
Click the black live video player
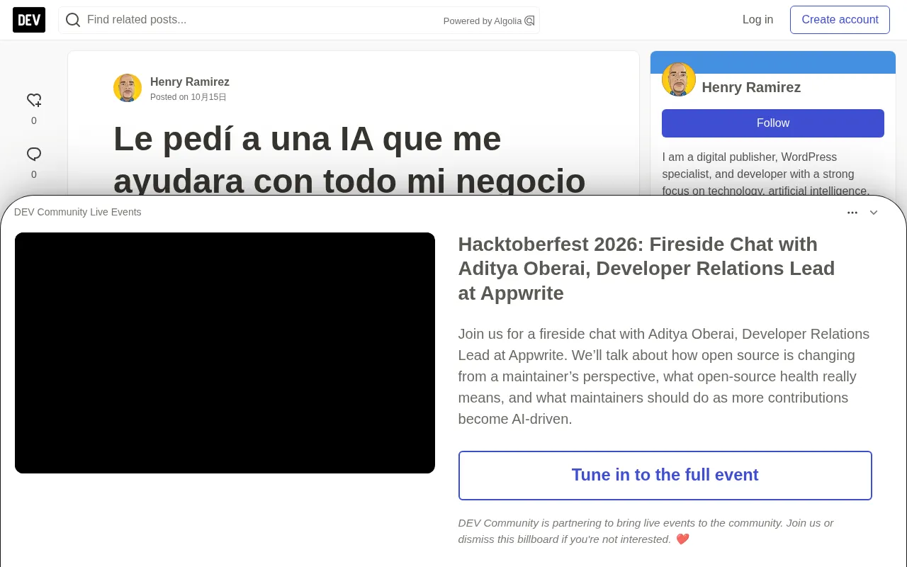click(x=225, y=353)
